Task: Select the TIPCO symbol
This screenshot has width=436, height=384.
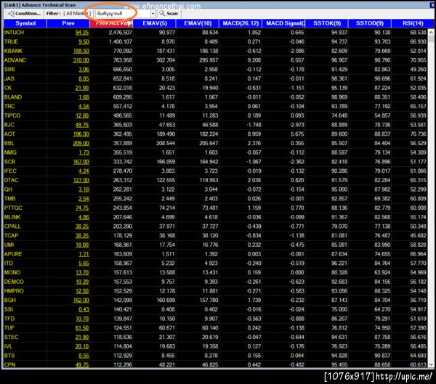Action: (12, 115)
